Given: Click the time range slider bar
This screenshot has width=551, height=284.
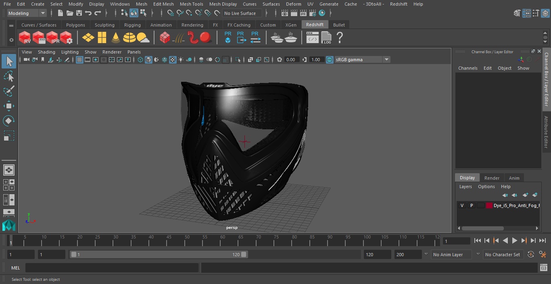Looking at the screenshot, I should point(159,255).
